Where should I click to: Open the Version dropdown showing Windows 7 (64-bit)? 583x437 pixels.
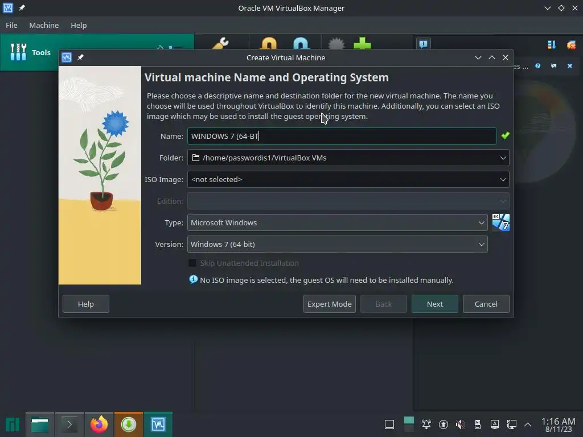(x=337, y=244)
